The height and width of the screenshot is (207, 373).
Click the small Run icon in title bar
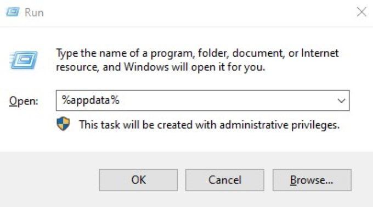click(13, 12)
